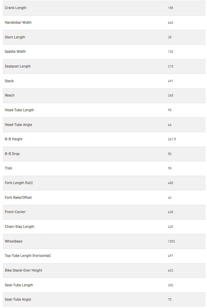Image resolution: width=207 pixels, height=308 pixels.
Task: Select the Fork Length (full) label
Action: tap(19, 183)
